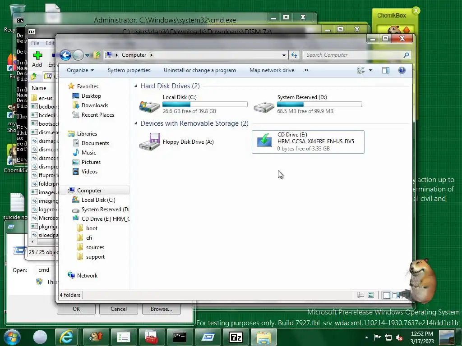Select CD Drive (E:) icon
The image size is (462, 346).
[264, 141]
